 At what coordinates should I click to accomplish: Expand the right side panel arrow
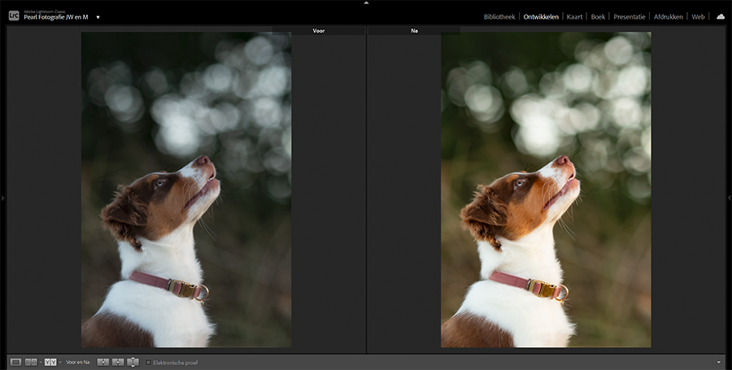[x=729, y=198]
